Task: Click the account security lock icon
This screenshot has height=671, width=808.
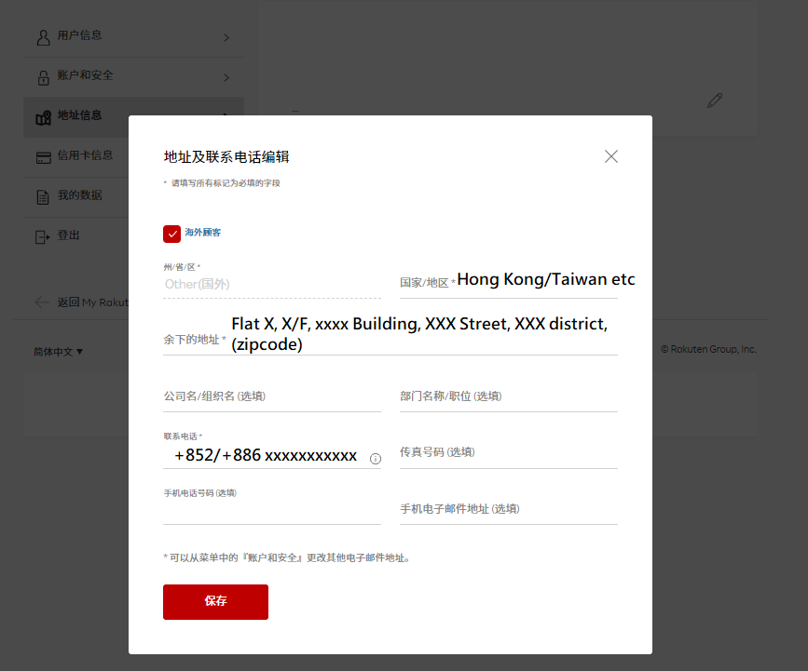Action: click(43, 77)
